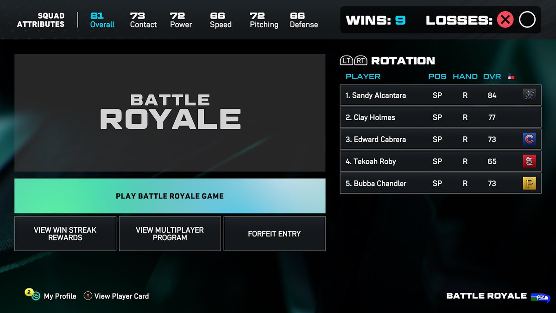This screenshot has width=556, height=313.
Task: Select the 72 Power attribute
Action: pos(181,20)
